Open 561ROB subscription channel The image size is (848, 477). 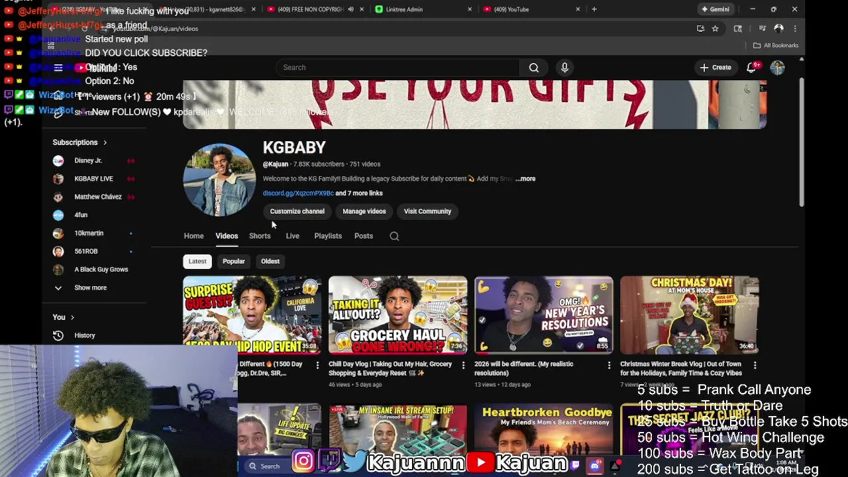pyautogui.click(x=86, y=251)
